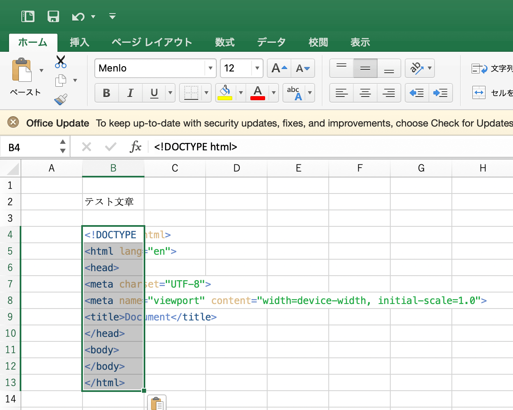
Task: Toggle top vertical alignment
Action: coord(341,68)
